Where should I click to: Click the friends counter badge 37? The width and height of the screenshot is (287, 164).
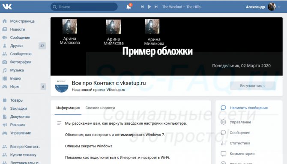coord(42,46)
